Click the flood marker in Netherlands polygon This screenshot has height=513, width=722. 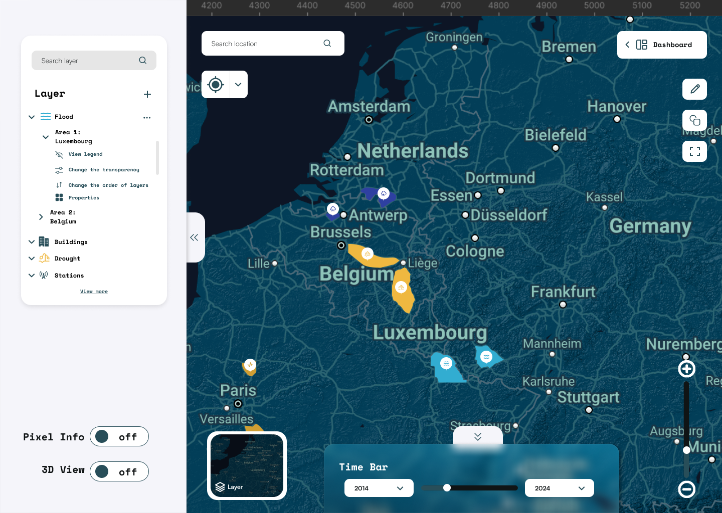point(384,193)
